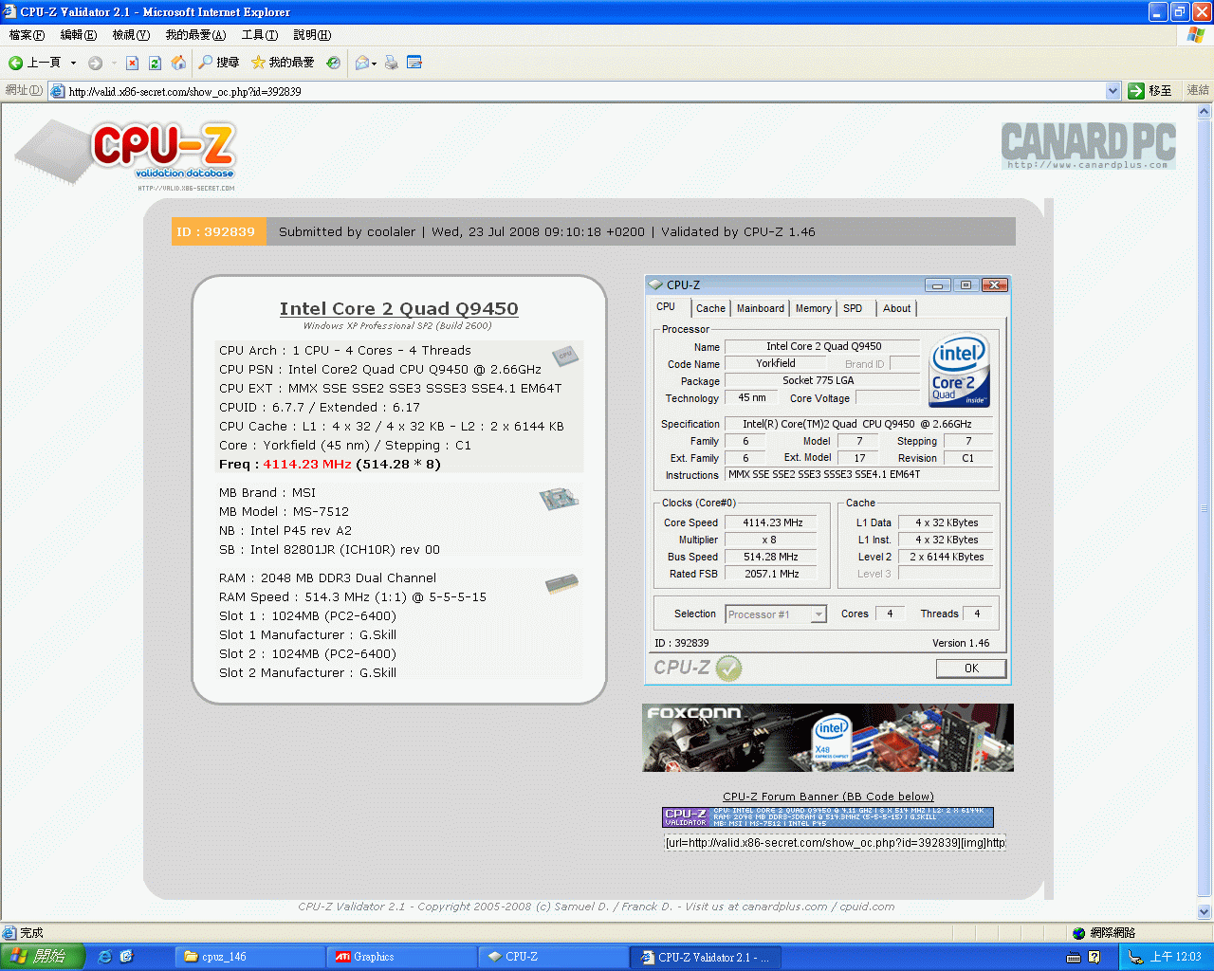This screenshot has height=971, width=1214.
Task: Open the 我的最愛(A) menu
Action: click(x=195, y=35)
